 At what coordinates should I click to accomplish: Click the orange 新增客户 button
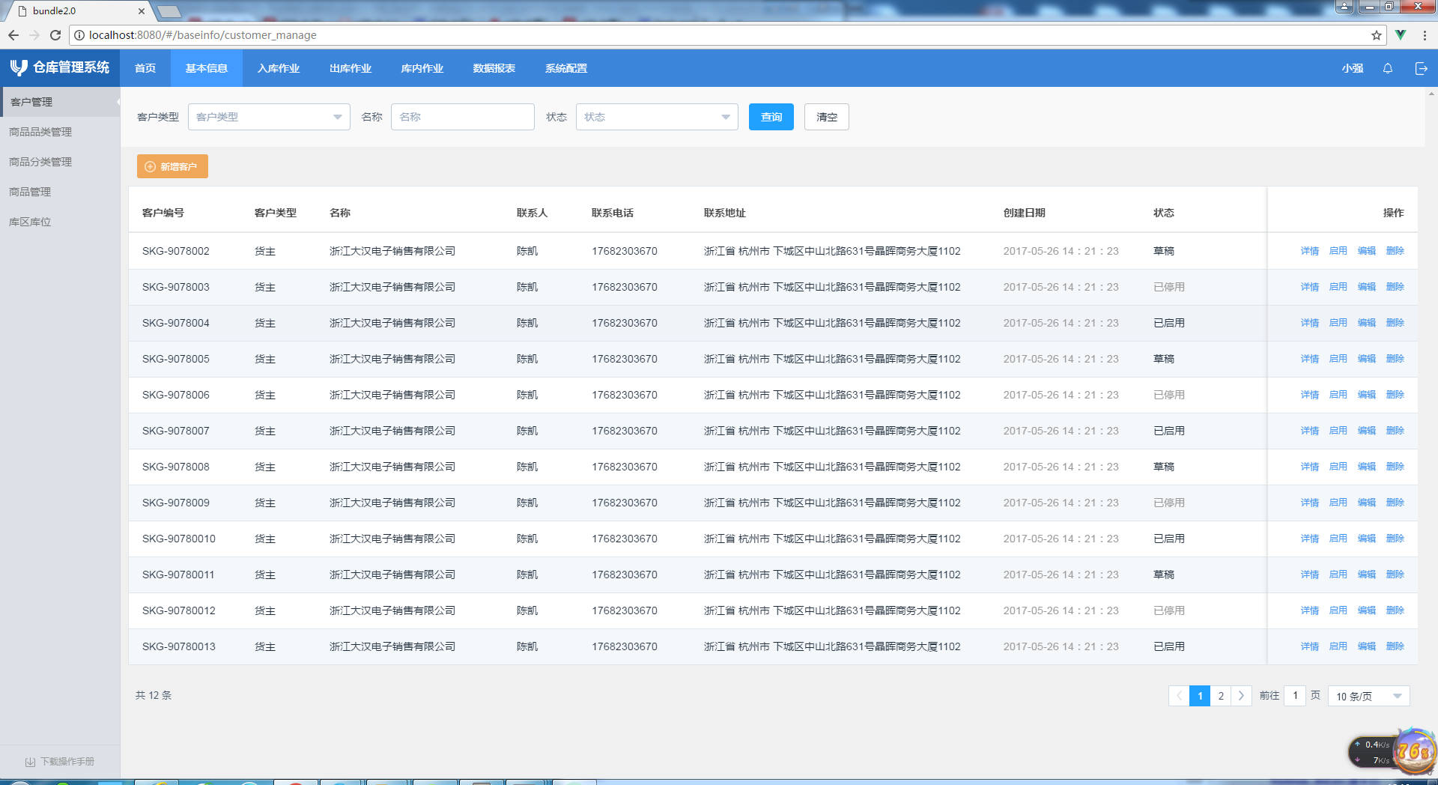172,166
